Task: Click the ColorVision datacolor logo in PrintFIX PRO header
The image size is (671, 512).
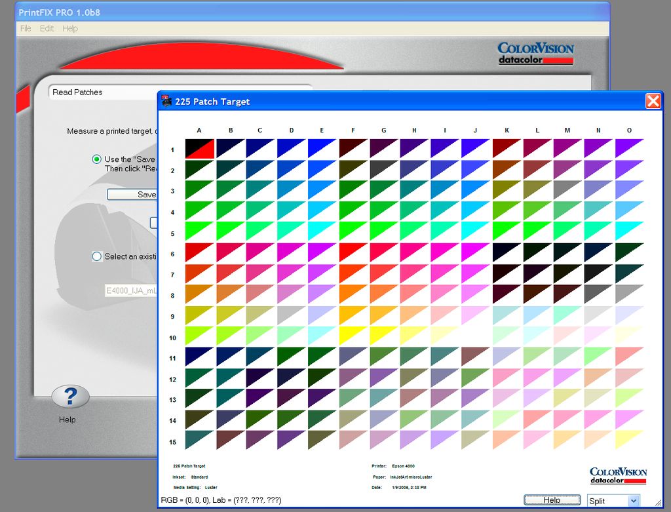Action: pyautogui.click(x=535, y=53)
